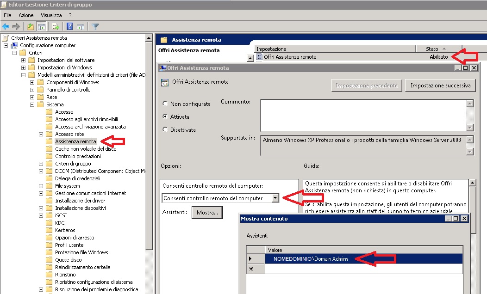Image resolution: width=487 pixels, height=294 pixels.
Task: Toggle the Show/Hide action pane icon
Action: pos(80,26)
